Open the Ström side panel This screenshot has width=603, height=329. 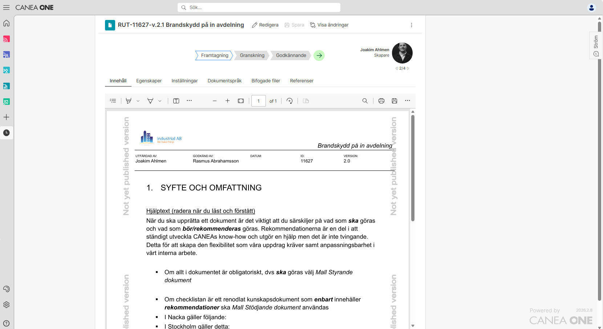click(596, 45)
